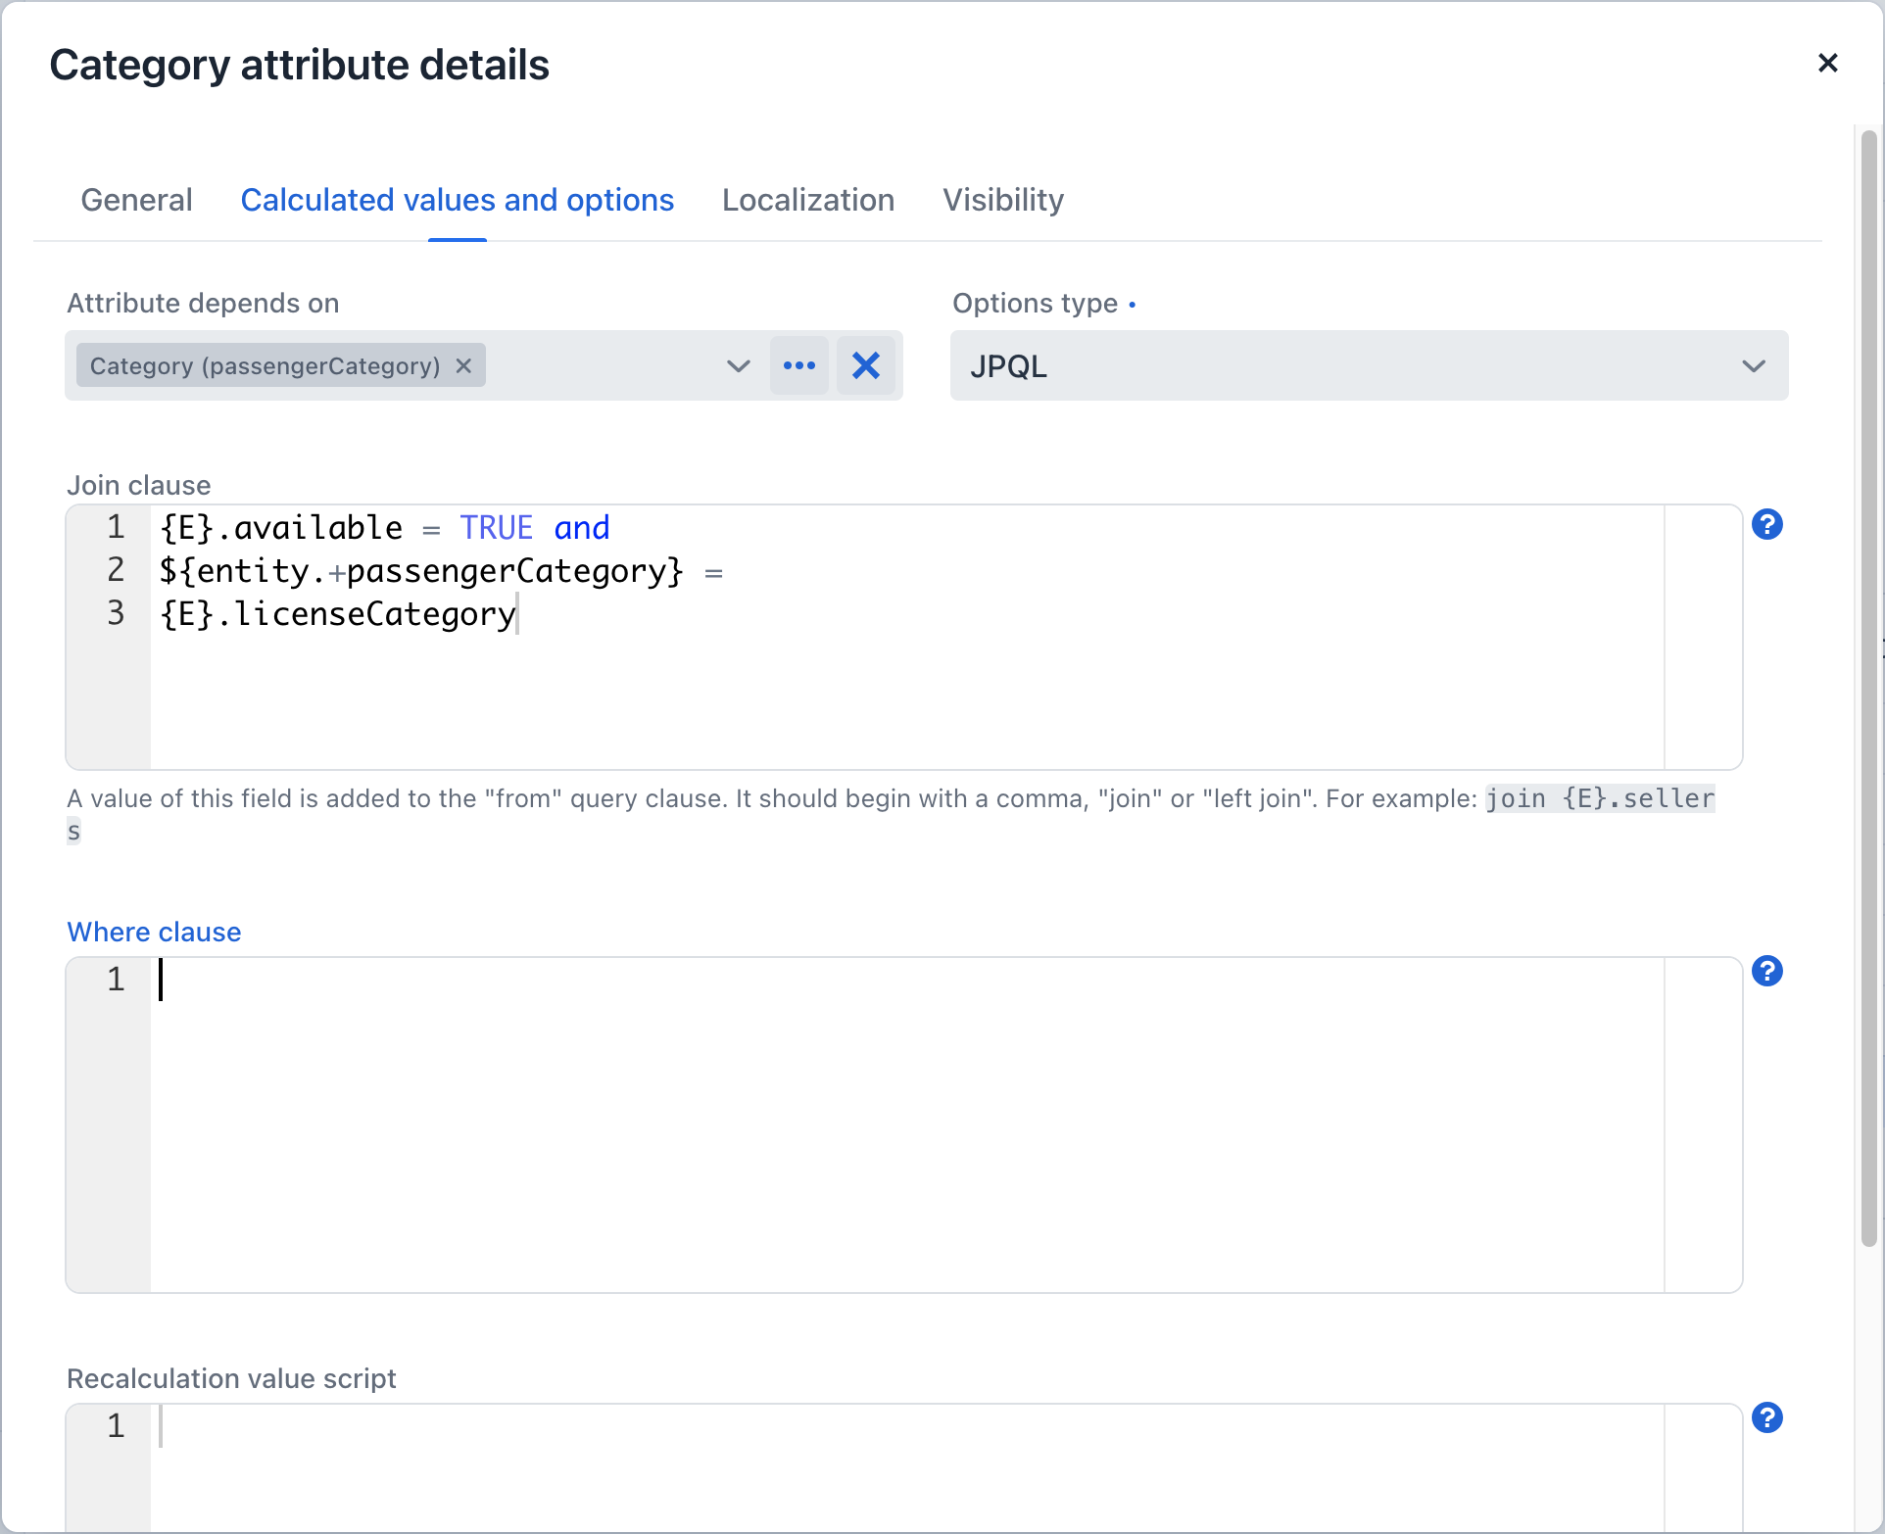Select the Calculated values and options tab
Viewport: 1885px width, 1534px height.
click(457, 200)
